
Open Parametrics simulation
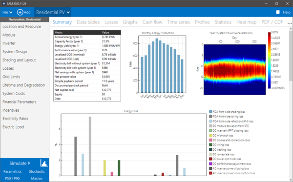point(12,172)
